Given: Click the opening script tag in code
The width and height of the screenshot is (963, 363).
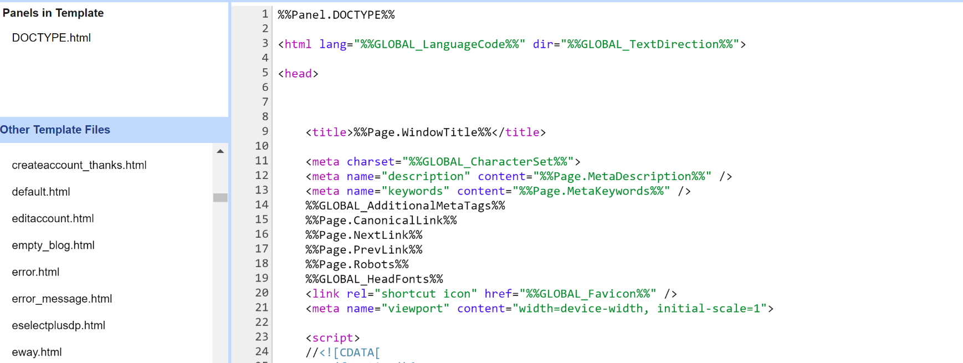Looking at the screenshot, I should [332, 338].
